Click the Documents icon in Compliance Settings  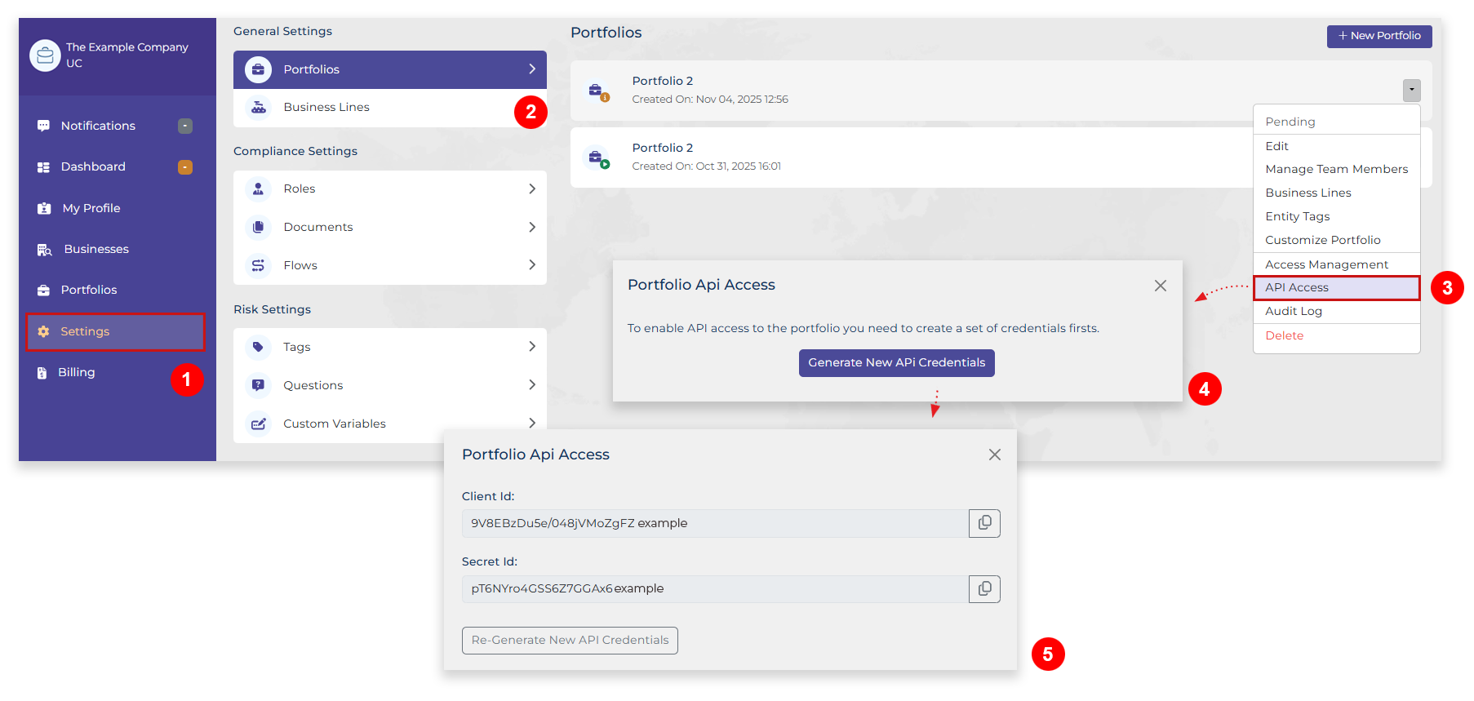258,227
